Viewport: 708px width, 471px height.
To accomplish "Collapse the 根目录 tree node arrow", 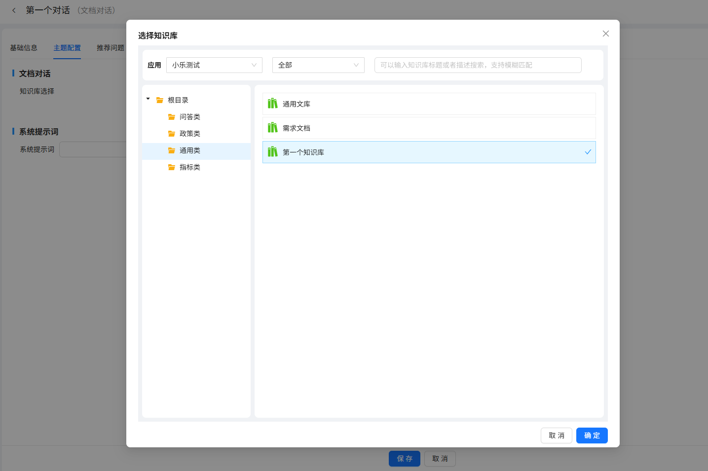I will 148,99.
